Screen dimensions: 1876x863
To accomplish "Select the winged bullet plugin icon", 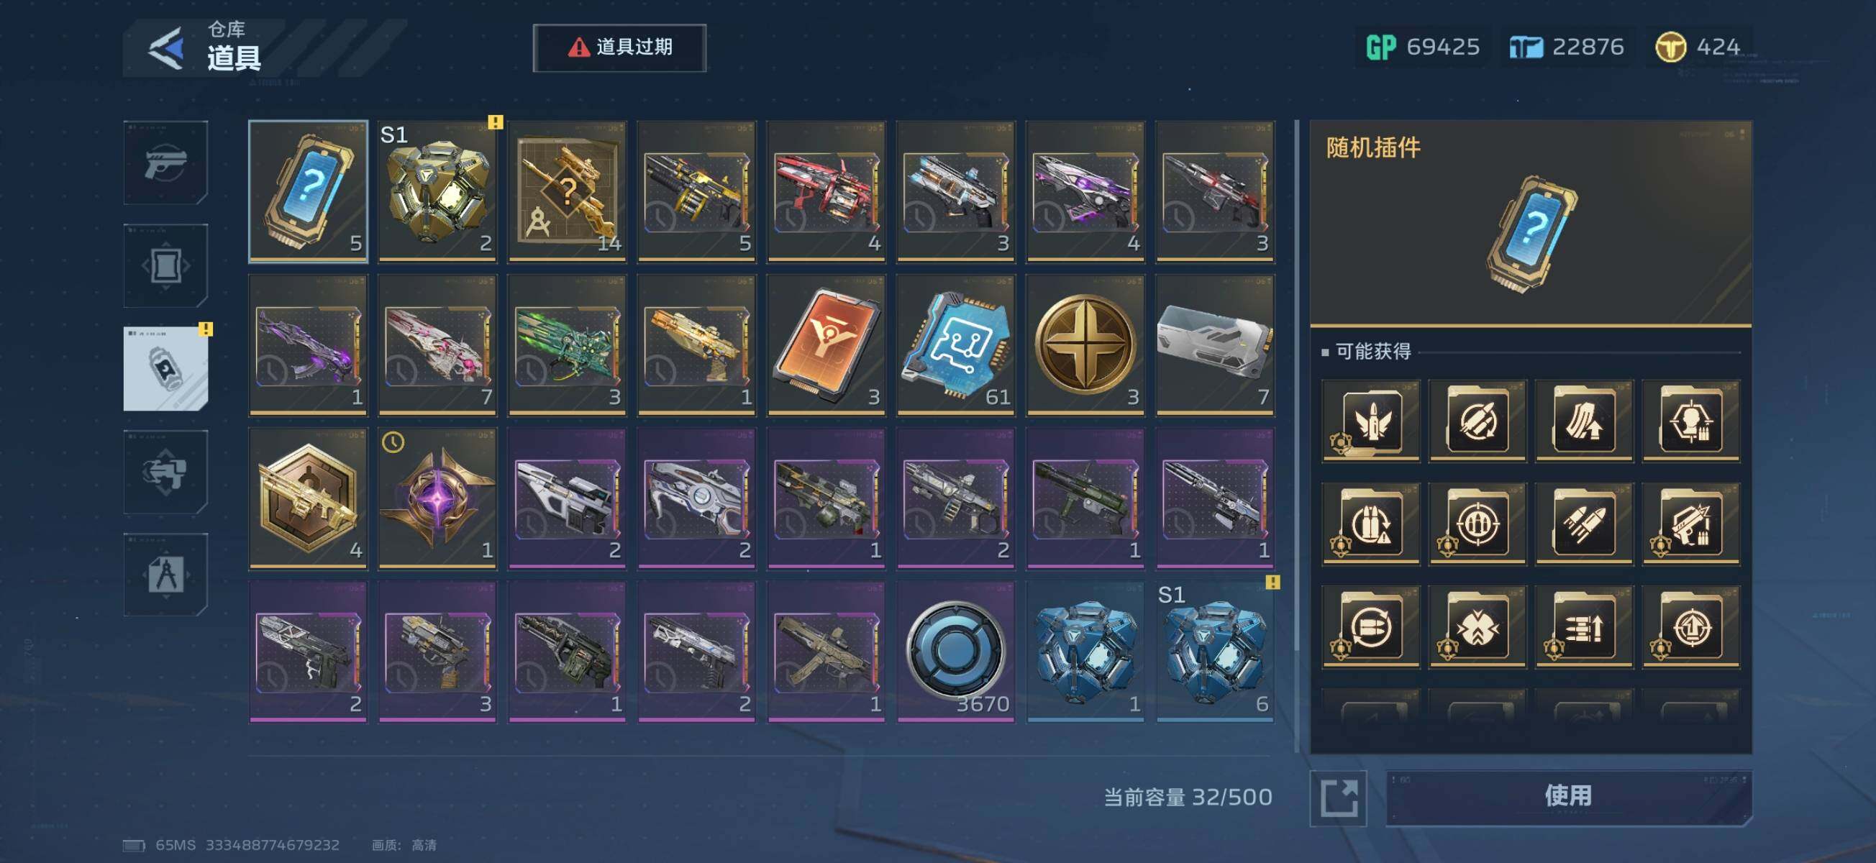I will click(1370, 420).
